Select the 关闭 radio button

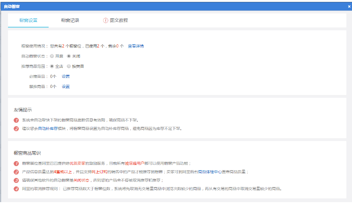(x=68, y=56)
